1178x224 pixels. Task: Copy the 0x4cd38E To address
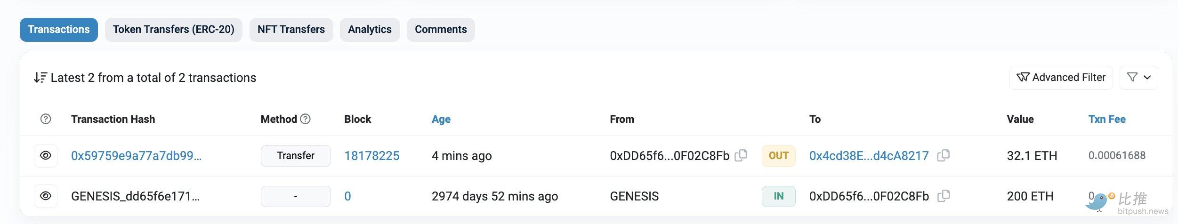point(943,155)
